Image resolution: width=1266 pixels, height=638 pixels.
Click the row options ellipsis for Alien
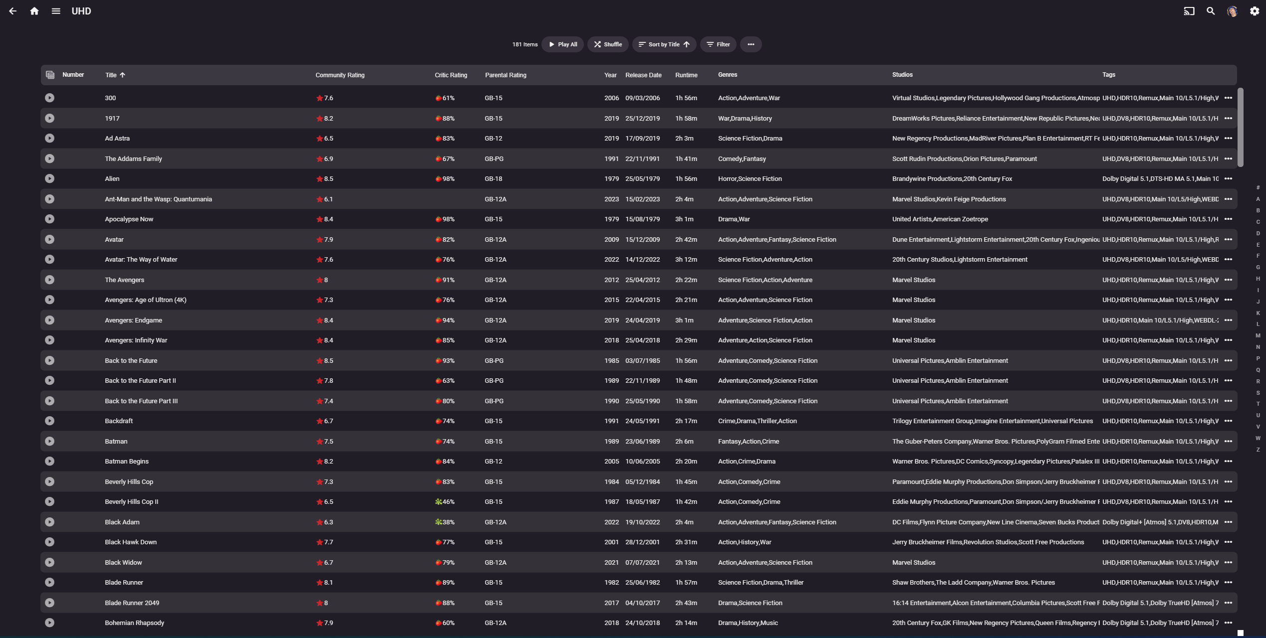1229,178
